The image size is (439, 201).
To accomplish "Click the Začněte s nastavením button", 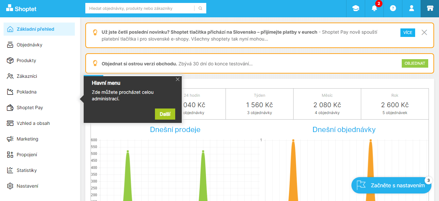I will [391, 185].
